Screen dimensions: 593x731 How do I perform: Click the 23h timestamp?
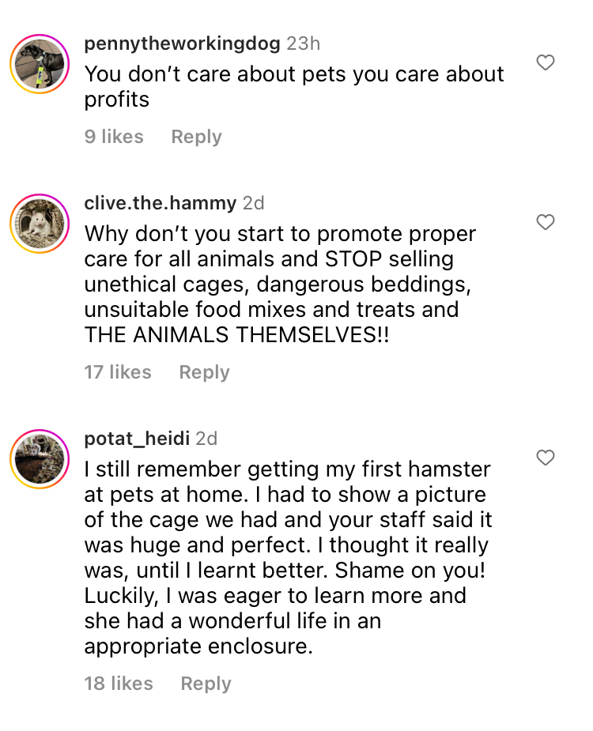pyautogui.click(x=304, y=43)
